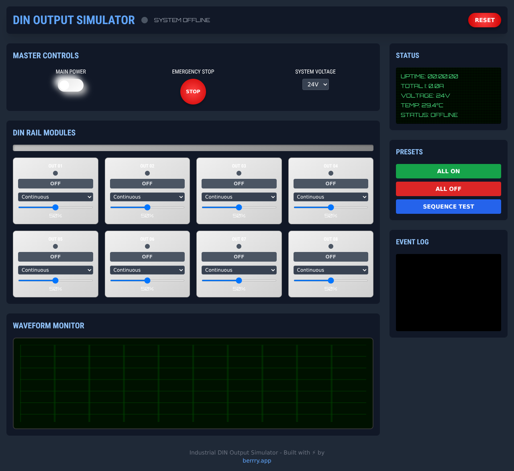514x471 pixels.
Task: Click the lightning bolt icon in the footer
Action: (313, 453)
